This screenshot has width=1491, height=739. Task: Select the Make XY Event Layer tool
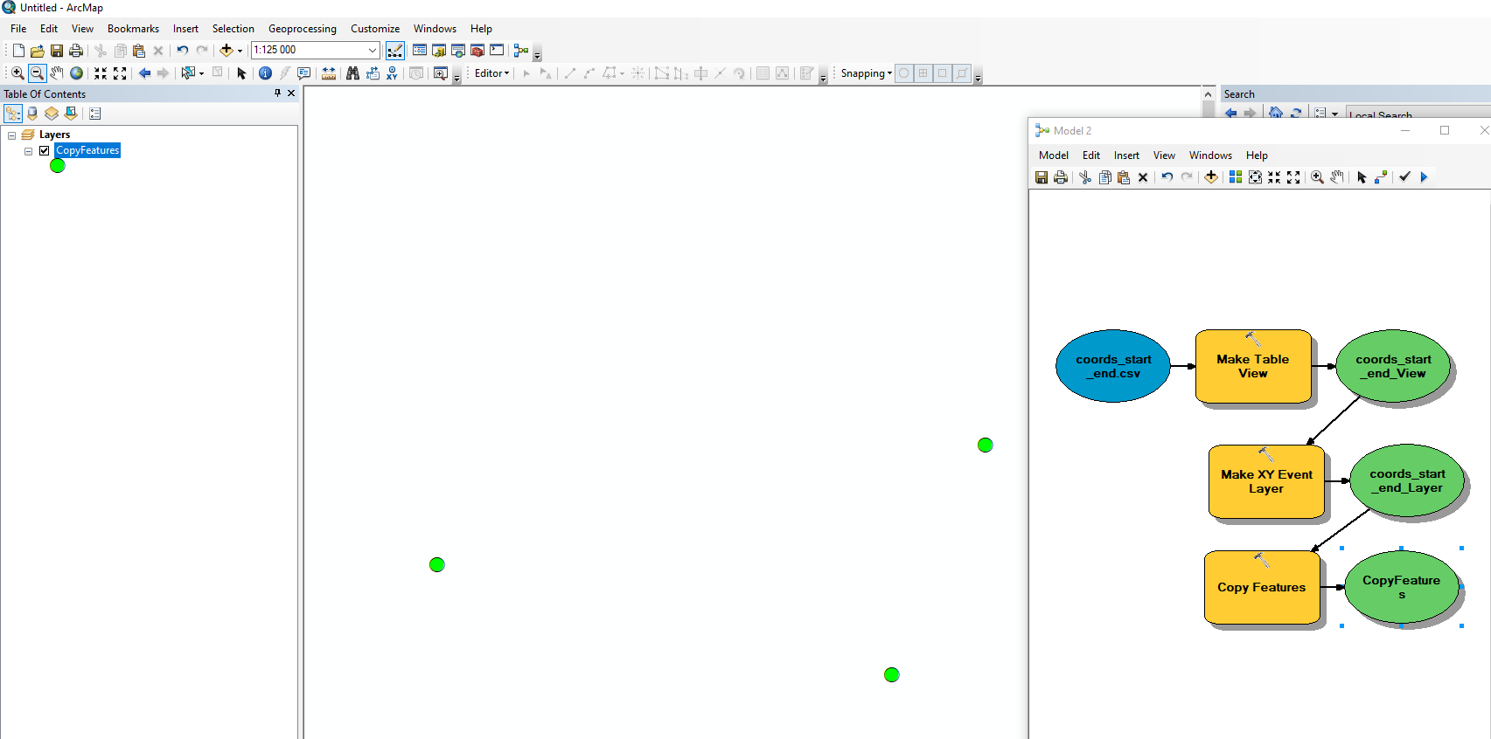coord(1266,481)
